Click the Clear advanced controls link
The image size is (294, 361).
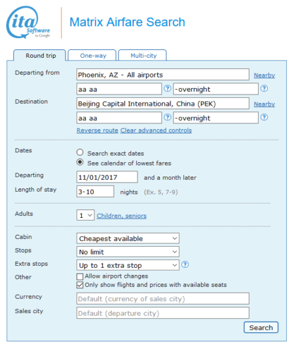[x=156, y=131]
